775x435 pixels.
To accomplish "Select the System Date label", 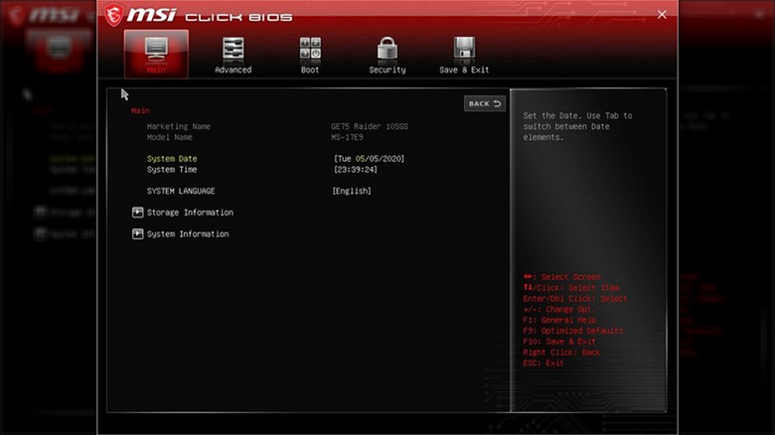I will click(x=172, y=159).
